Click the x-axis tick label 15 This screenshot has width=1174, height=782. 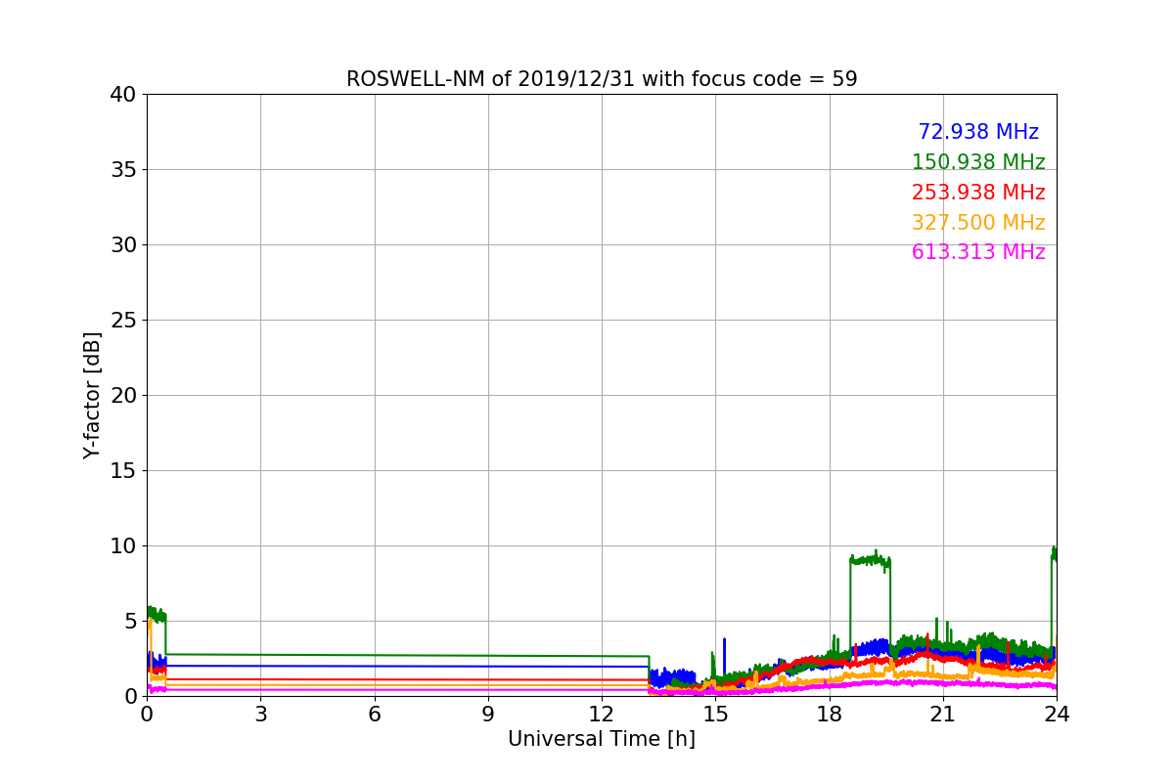point(715,715)
